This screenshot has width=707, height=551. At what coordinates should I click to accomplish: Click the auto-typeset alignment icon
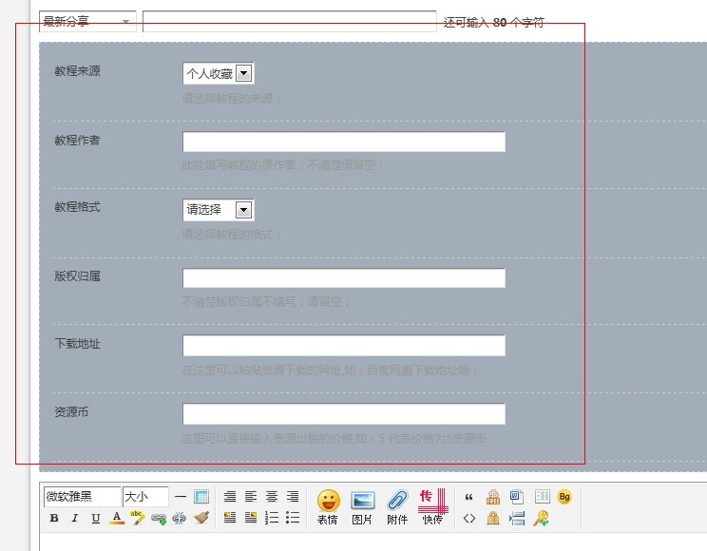230,497
